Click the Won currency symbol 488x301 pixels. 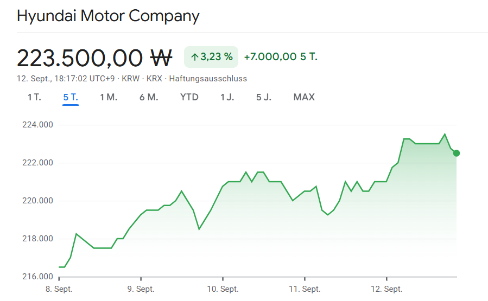(x=161, y=57)
